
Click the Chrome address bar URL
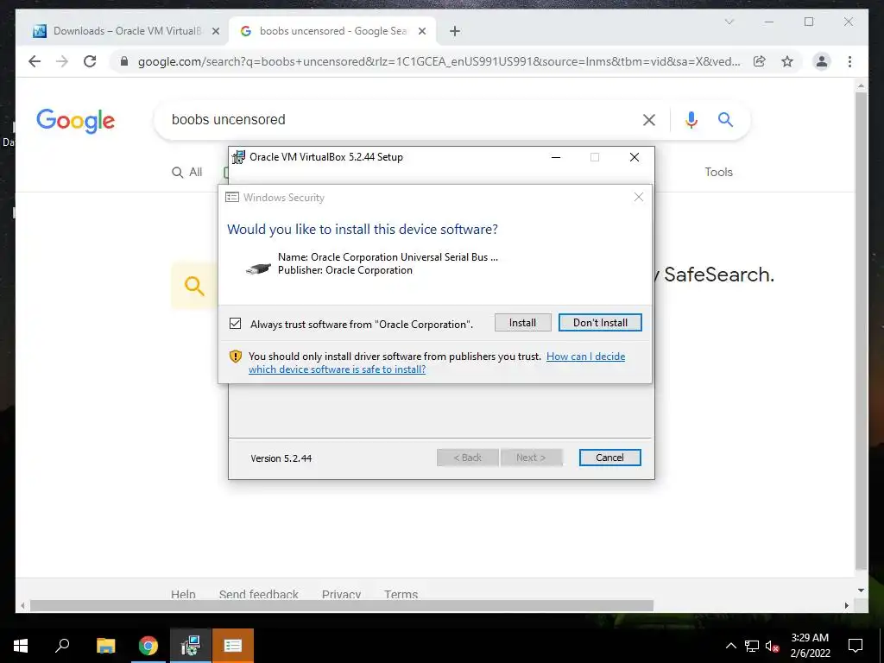coord(439,61)
